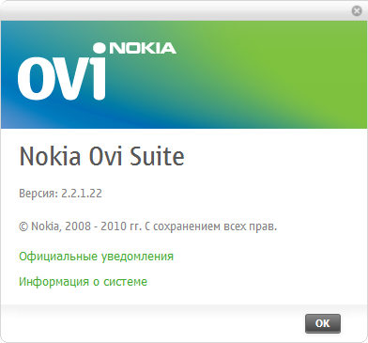Click the gray title bar of the dialog

pyautogui.click(x=176, y=10)
